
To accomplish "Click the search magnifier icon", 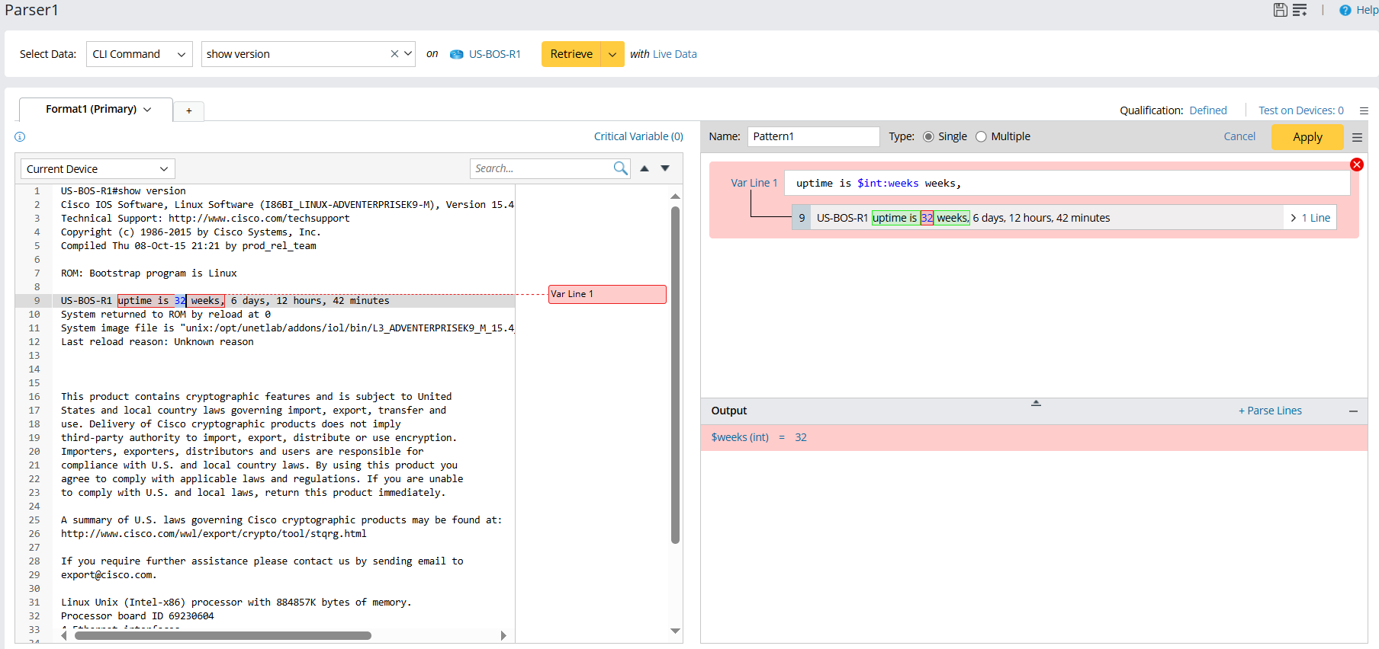I will point(621,168).
